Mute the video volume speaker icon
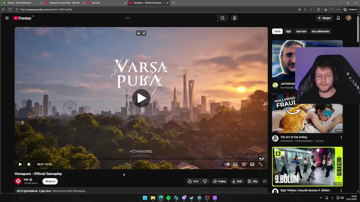The width and height of the screenshot is (360, 202). [x=29, y=164]
